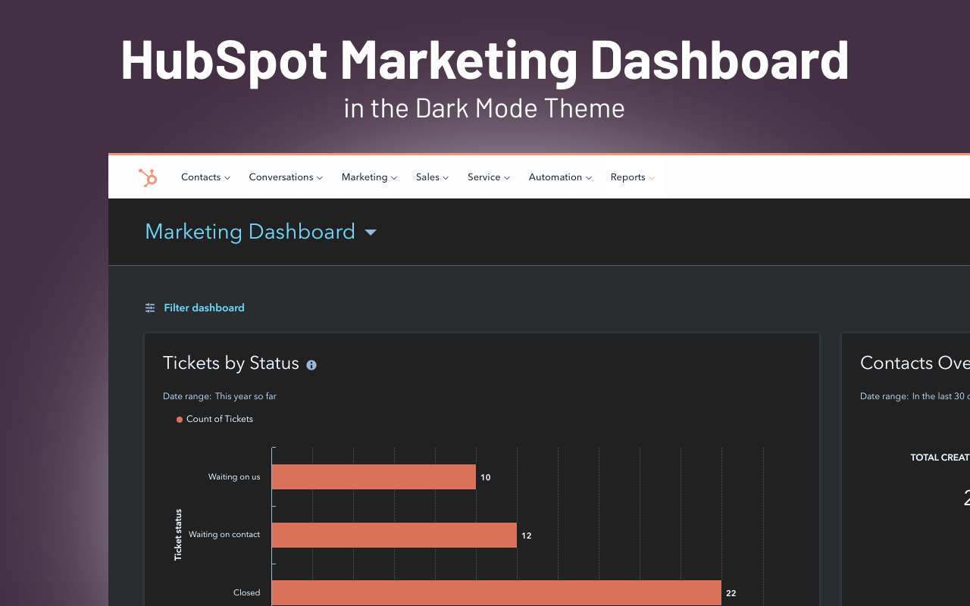Open the Reports menu
Image resolution: width=970 pixels, height=606 pixels.
(633, 177)
